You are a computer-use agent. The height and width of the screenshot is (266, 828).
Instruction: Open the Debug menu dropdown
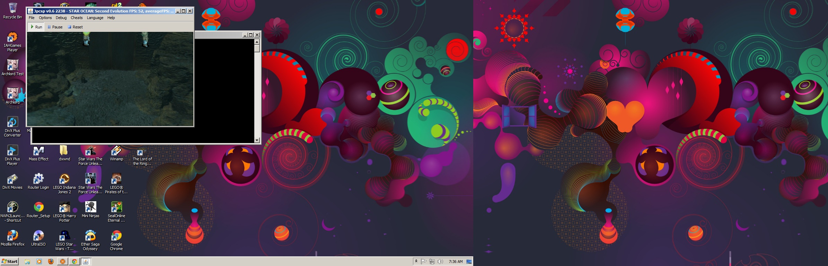[x=61, y=18]
